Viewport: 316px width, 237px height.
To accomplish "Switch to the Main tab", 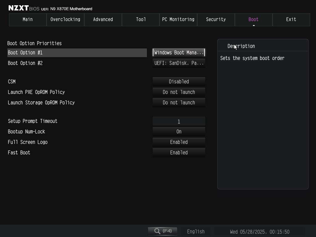I will click(x=28, y=19).
